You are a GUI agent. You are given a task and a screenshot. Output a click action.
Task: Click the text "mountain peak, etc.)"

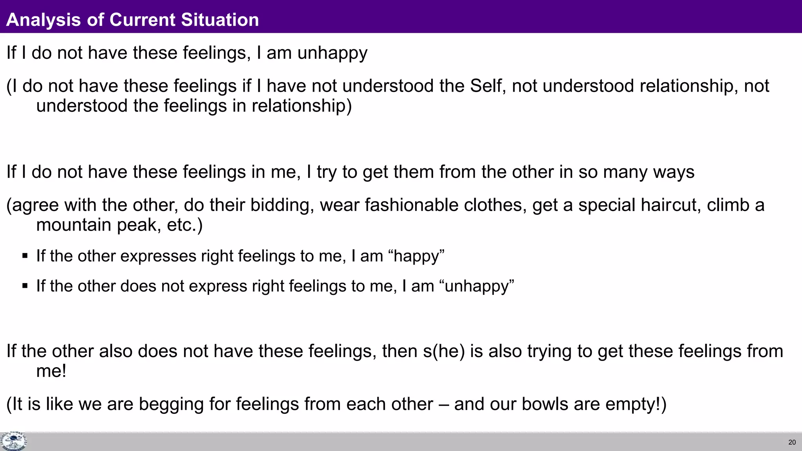tap(119, 225)
